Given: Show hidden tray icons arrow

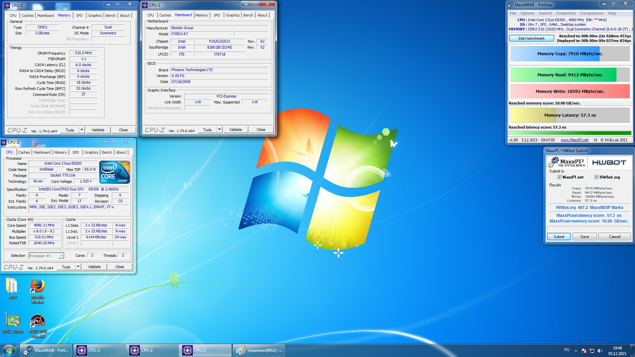Looking at the screenshot, I should 576,351.
